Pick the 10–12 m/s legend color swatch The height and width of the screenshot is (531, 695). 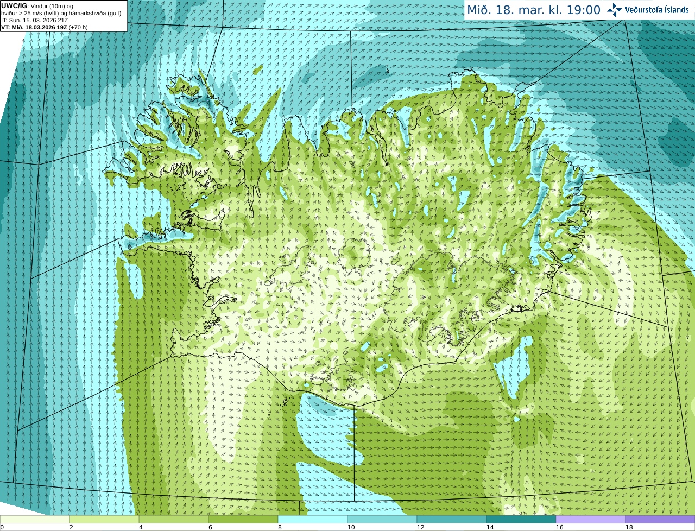click(x=382, y=519)
